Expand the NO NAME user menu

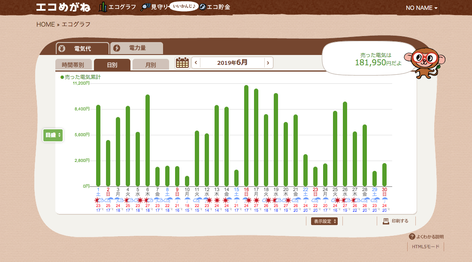point(422,8)
